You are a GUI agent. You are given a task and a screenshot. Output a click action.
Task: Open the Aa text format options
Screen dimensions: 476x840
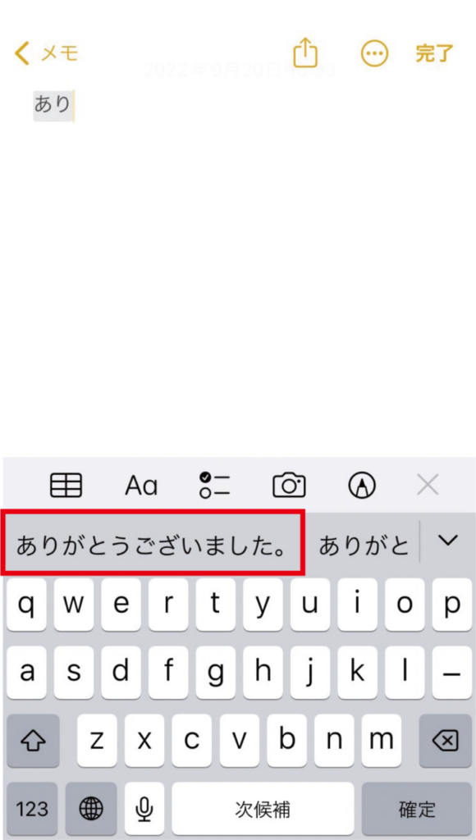click(141, 486)
